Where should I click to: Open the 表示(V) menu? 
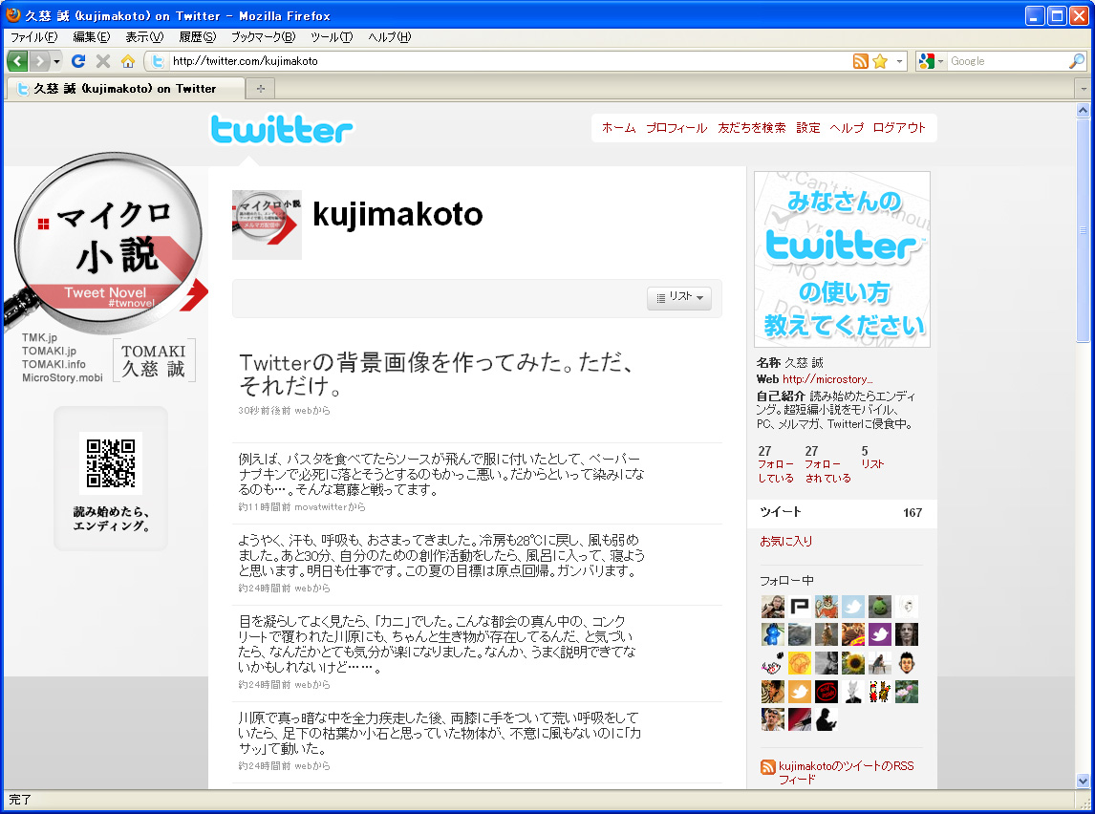click(x=144, y=37)
